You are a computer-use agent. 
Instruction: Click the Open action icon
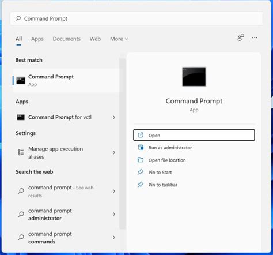pos(141,135)
